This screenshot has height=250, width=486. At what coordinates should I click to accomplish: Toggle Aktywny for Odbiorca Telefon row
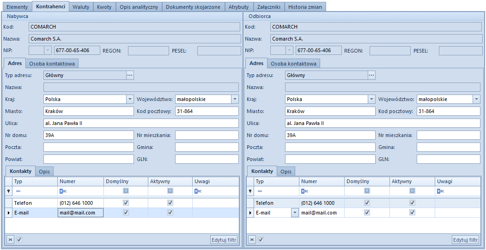(x=412, y=203)
